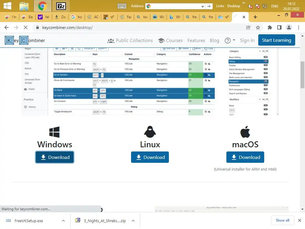
Task: Click the Address bar go arrow
Action: [x=209, y=6]
